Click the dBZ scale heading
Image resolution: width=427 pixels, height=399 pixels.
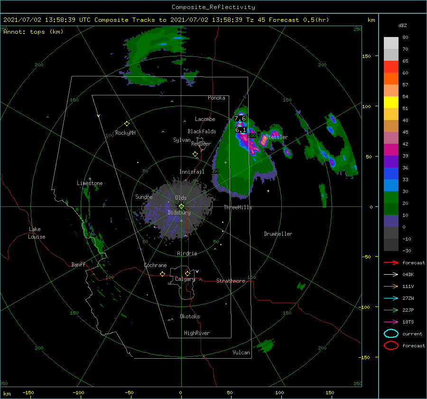402,26
